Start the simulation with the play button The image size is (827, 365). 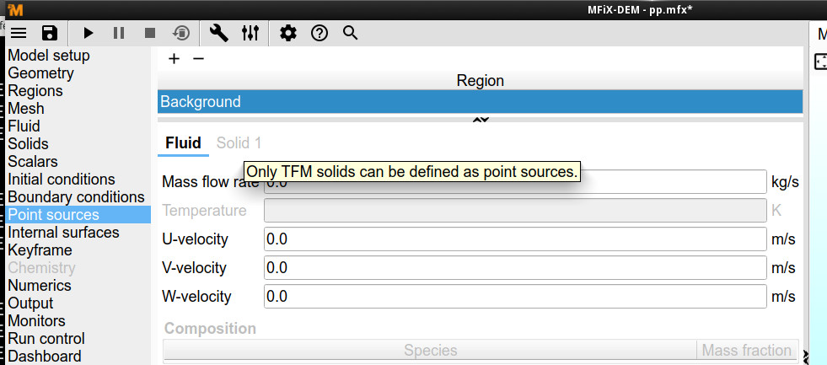tap(88, 33)
